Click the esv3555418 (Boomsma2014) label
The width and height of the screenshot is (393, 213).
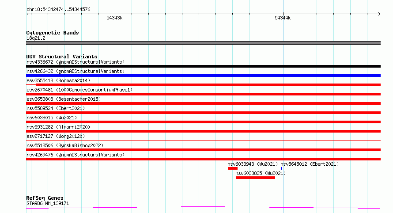[58, 80]
